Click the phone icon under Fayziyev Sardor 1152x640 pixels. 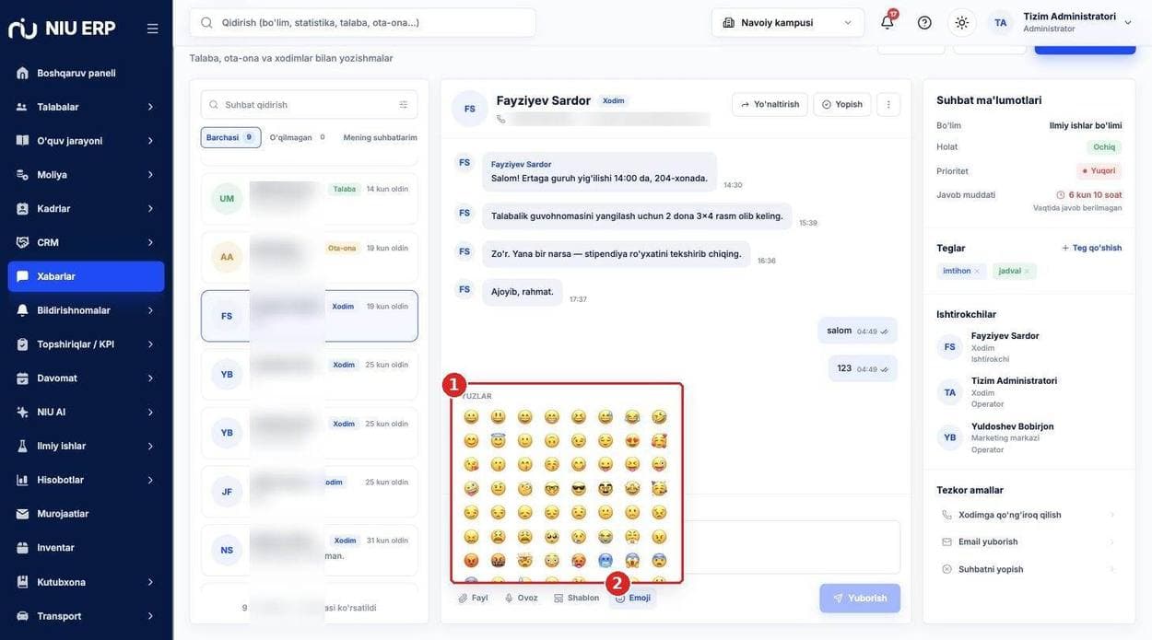coord(501,119)
